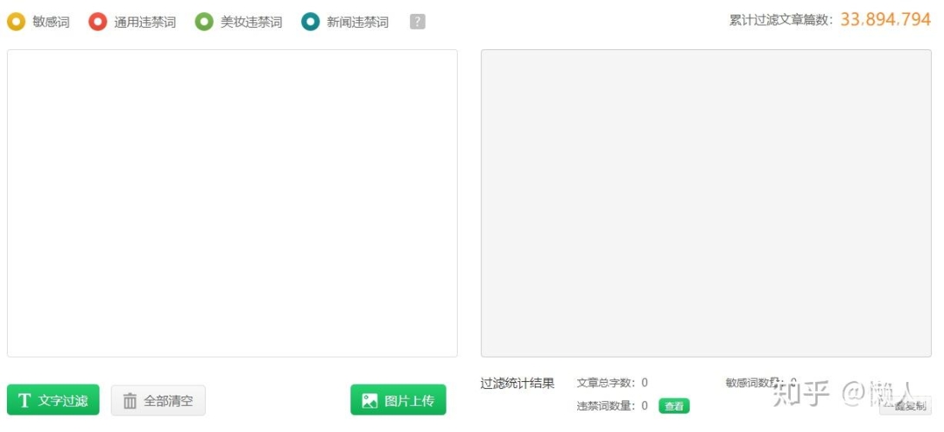Click the gray filtered result output area
944x432 pixels.
[705, 203]
